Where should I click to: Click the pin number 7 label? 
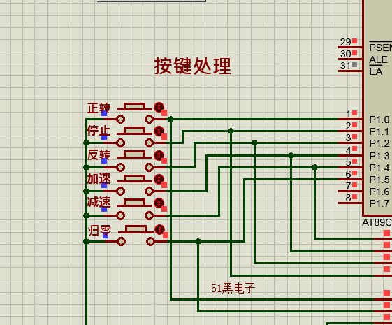(349, 186)
